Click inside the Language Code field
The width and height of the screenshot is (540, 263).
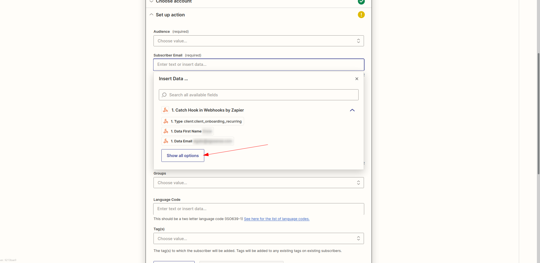pyautogui.click(x=258, y=209)
